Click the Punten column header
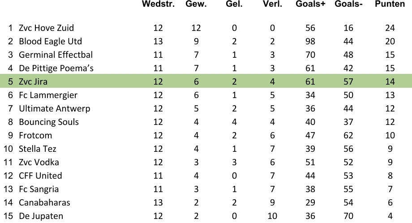The image size is (412, 223). point(390,4)
